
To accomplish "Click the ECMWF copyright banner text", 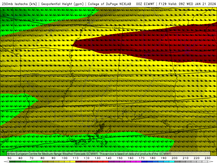I will coord(89,154).
